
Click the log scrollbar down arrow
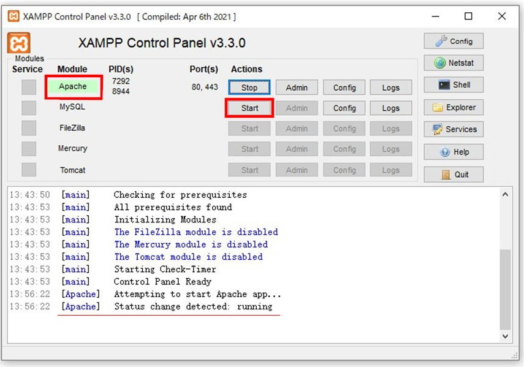coord(505,336)
